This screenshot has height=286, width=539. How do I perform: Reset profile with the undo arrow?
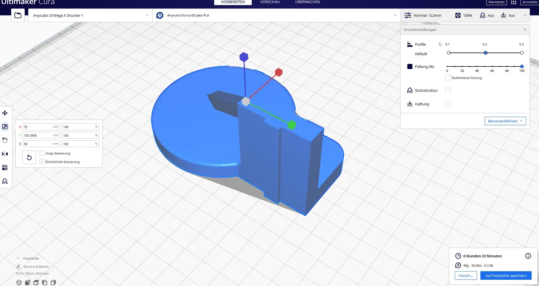[440, 44]
